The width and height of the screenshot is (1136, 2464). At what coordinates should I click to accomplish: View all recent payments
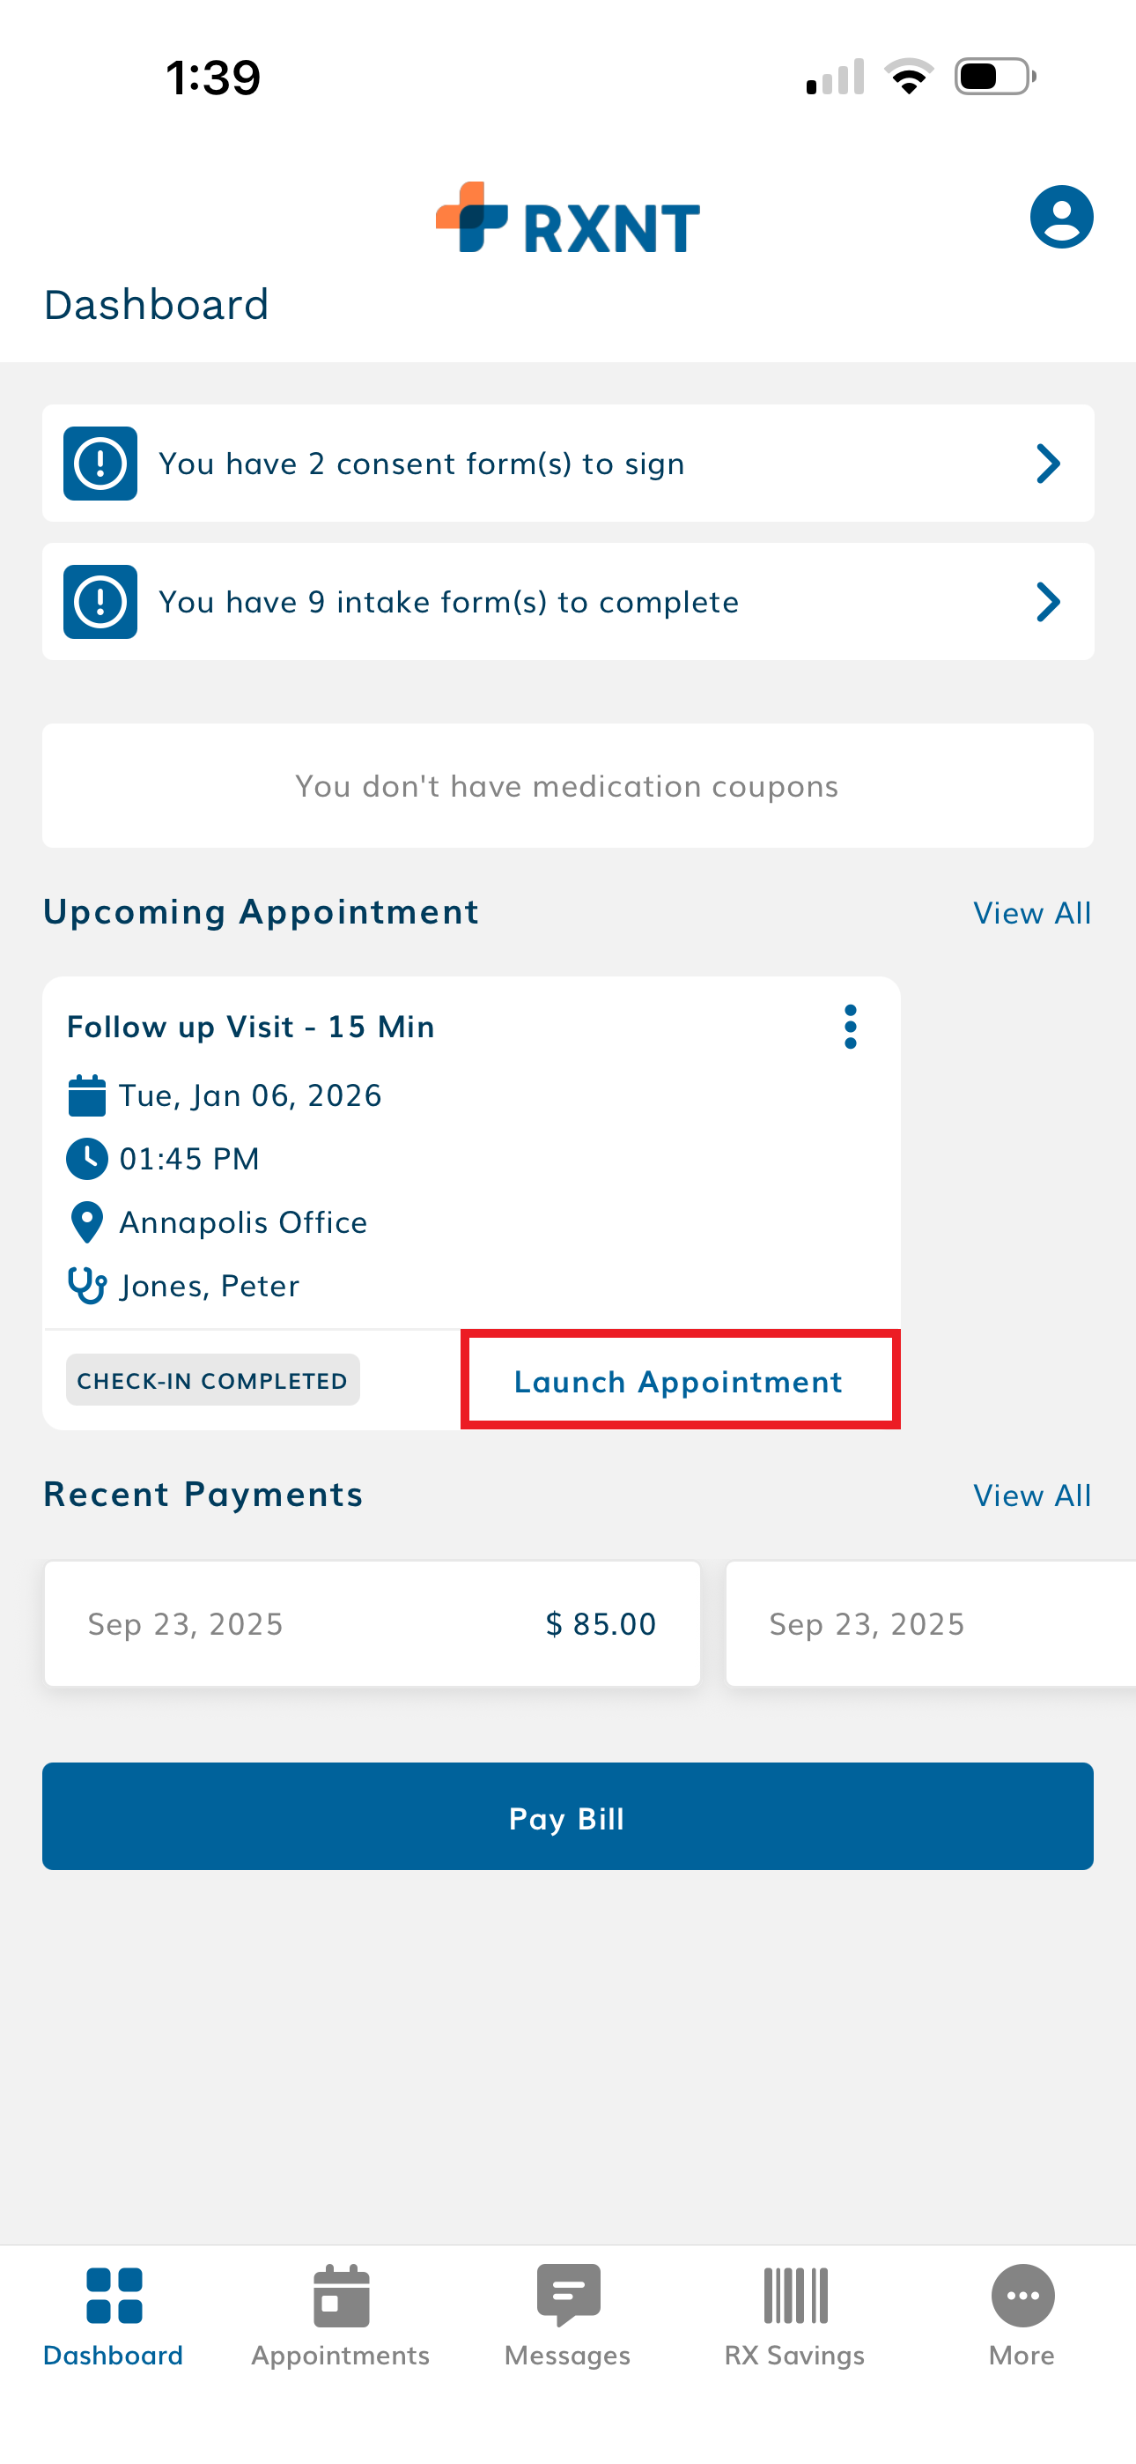[x=1032, y=1496]
